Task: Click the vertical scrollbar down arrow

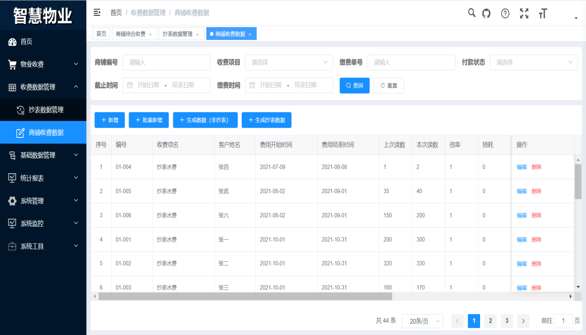Action: click(578, 287)
